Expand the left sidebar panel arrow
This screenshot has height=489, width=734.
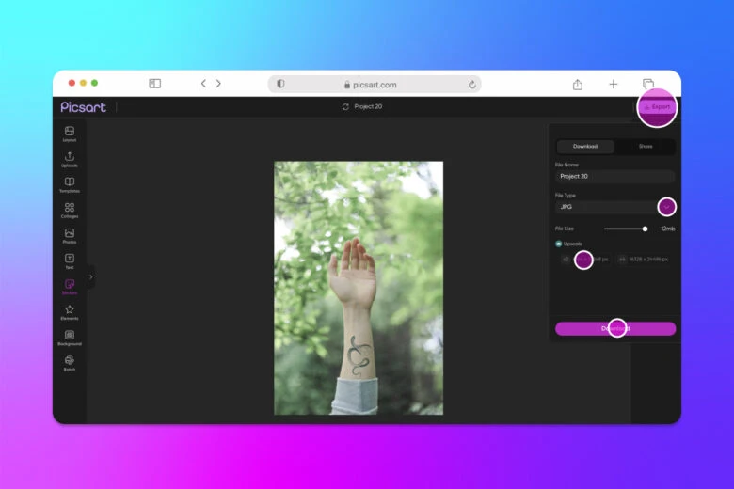91,276
